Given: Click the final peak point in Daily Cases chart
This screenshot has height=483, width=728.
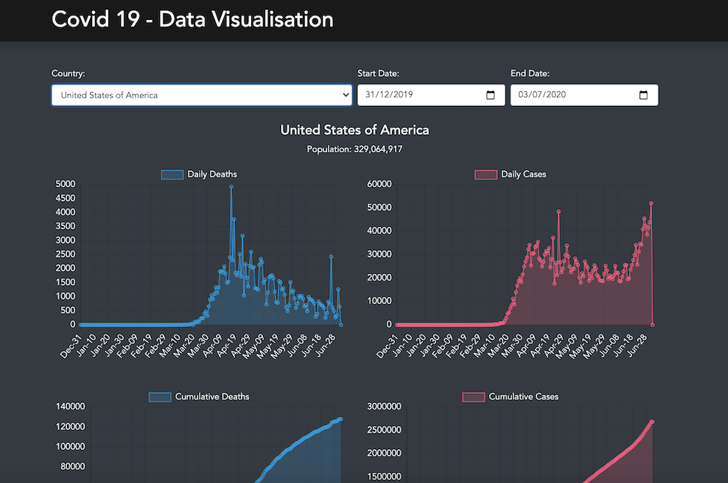Looking at the screenshot, I should point(651,203).
